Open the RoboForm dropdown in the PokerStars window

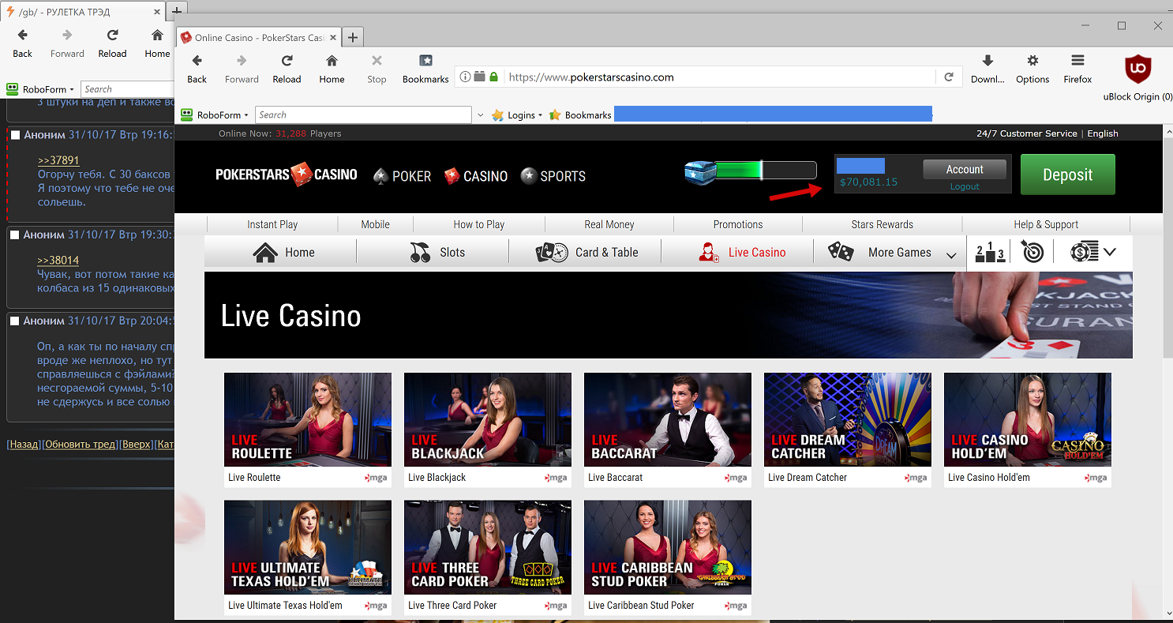coord(215,115)
